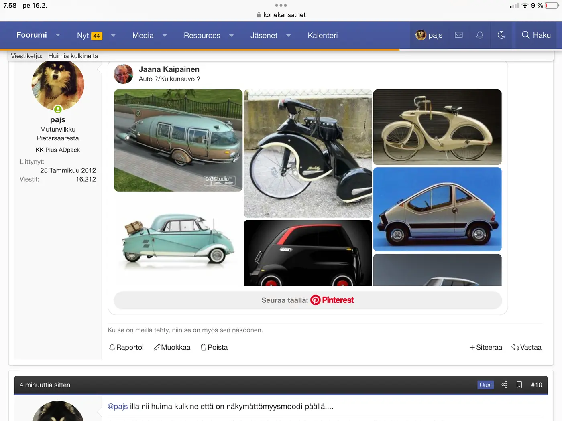Open the pajs account menu label

point(435,35)
